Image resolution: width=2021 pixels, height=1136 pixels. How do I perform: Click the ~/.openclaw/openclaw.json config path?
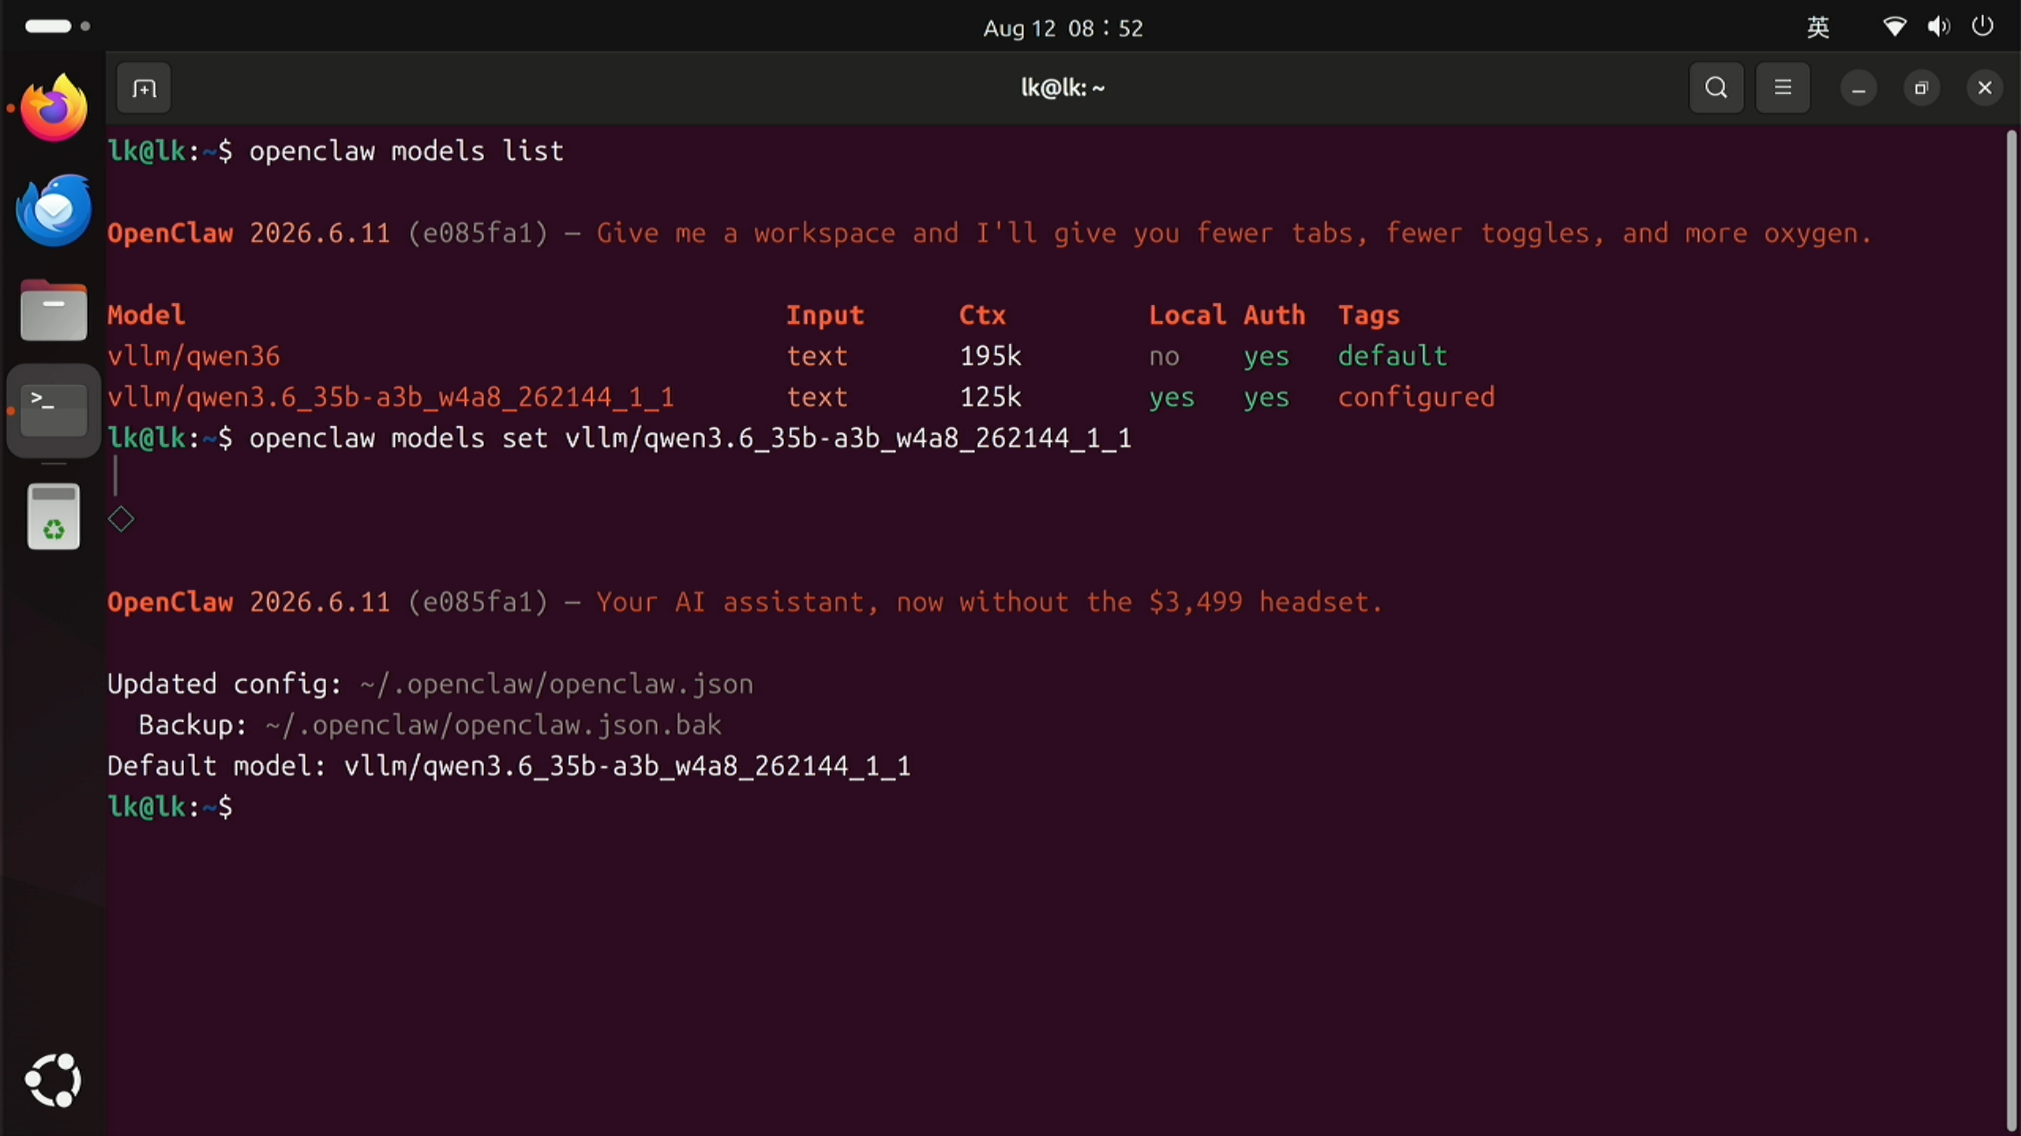(x=556, y=684)
